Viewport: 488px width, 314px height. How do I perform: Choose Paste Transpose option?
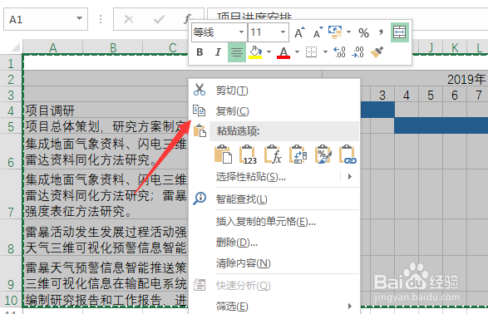298,155
